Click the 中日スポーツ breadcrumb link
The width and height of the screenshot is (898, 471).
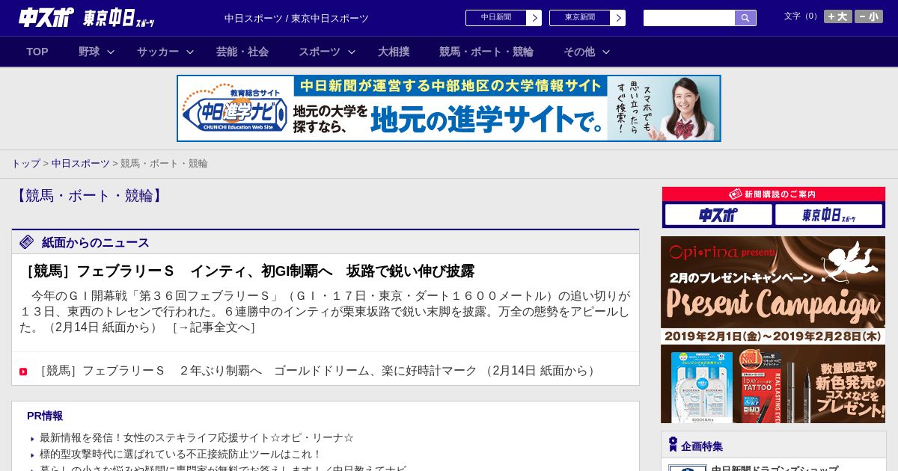(x=81, y=163)
